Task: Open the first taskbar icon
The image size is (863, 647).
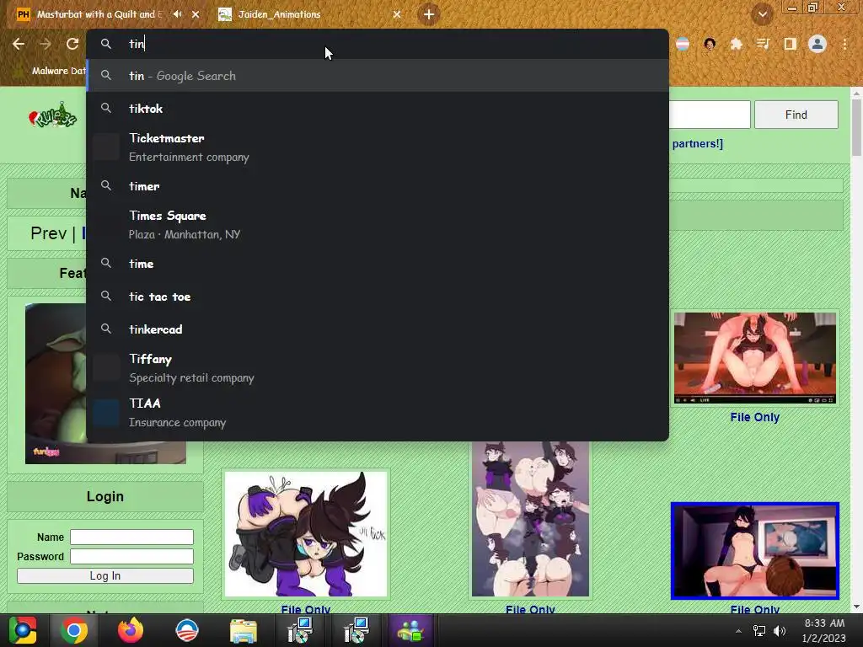Action: tap(23, 630)
